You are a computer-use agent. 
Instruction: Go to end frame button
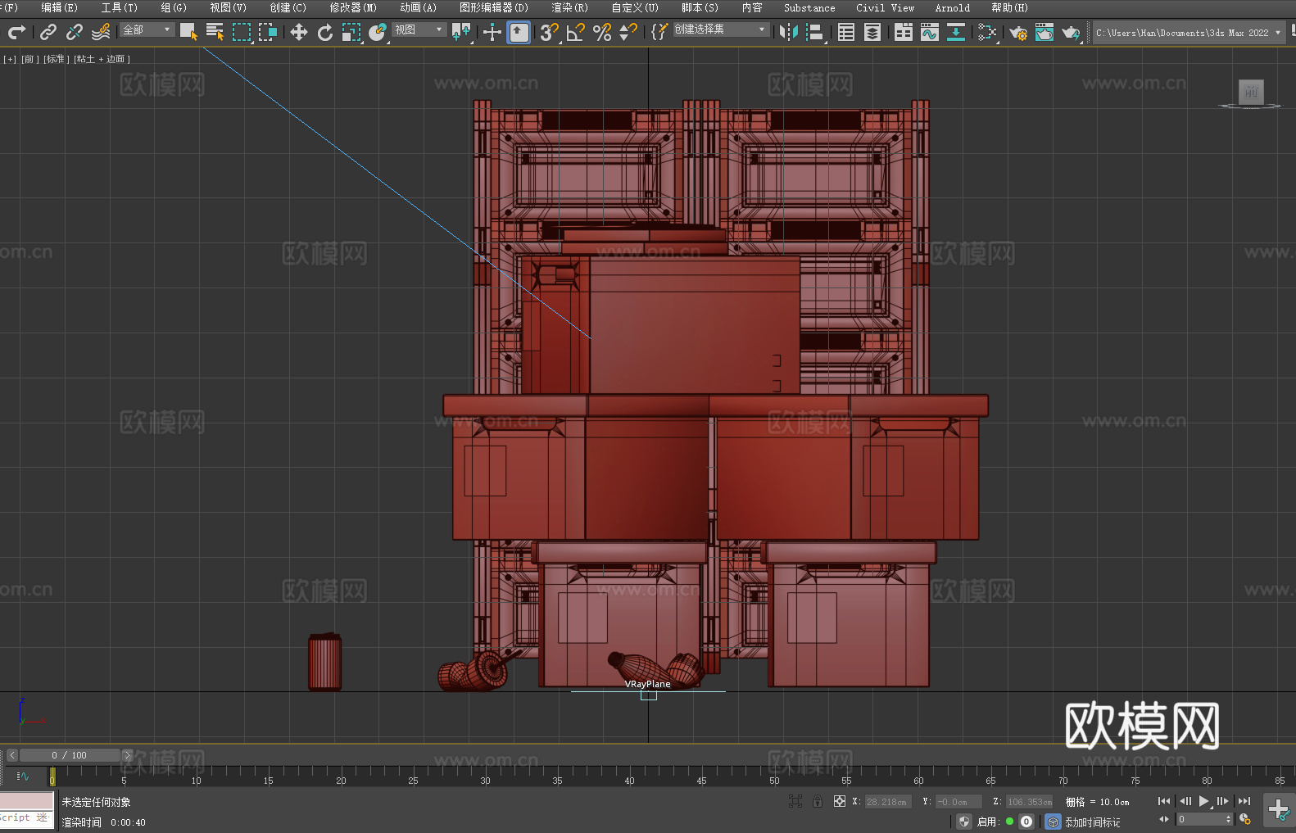pos(1244,801)
